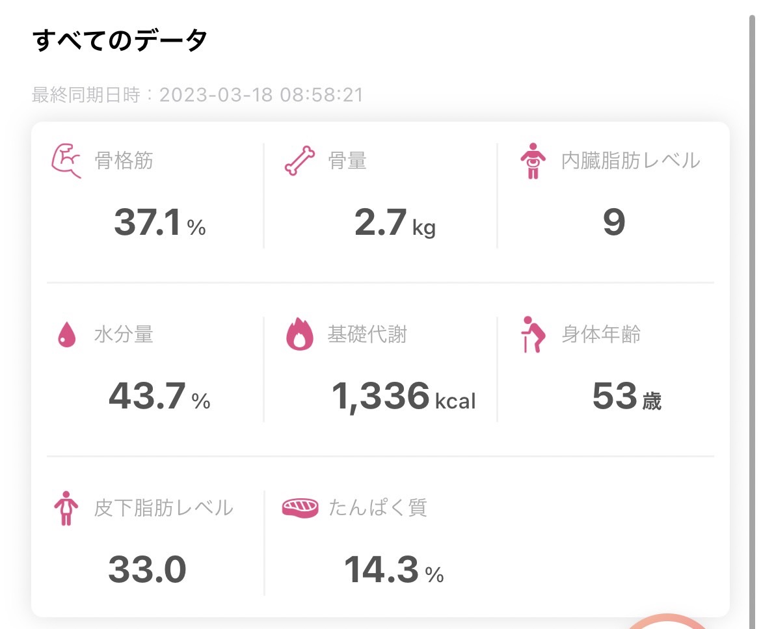761x629 pixels.
Task: Tap the 最終同期日時 last sync timestamp
Action: (198, 94)
